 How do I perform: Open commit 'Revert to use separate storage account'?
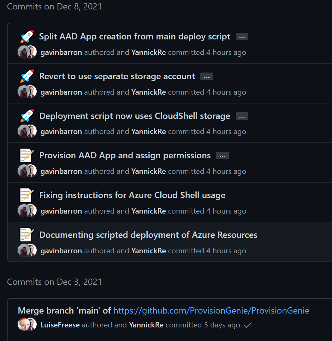coord(117,76)
